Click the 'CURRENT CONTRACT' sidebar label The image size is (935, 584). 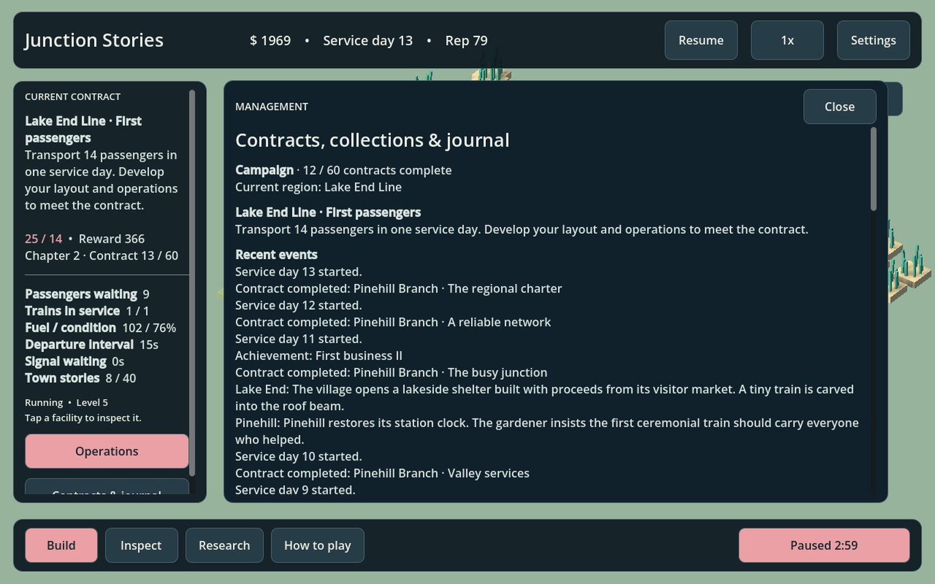(x=72, y=97)
